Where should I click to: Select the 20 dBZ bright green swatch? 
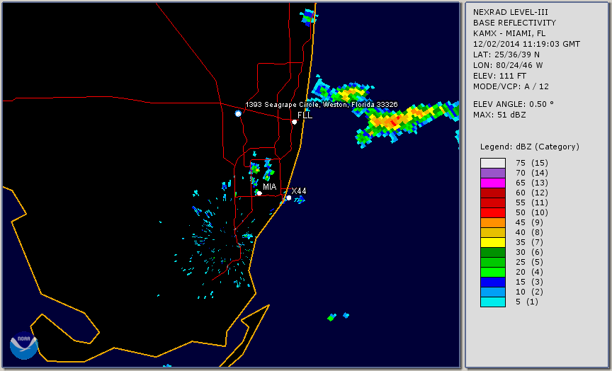tap(493, 273)
